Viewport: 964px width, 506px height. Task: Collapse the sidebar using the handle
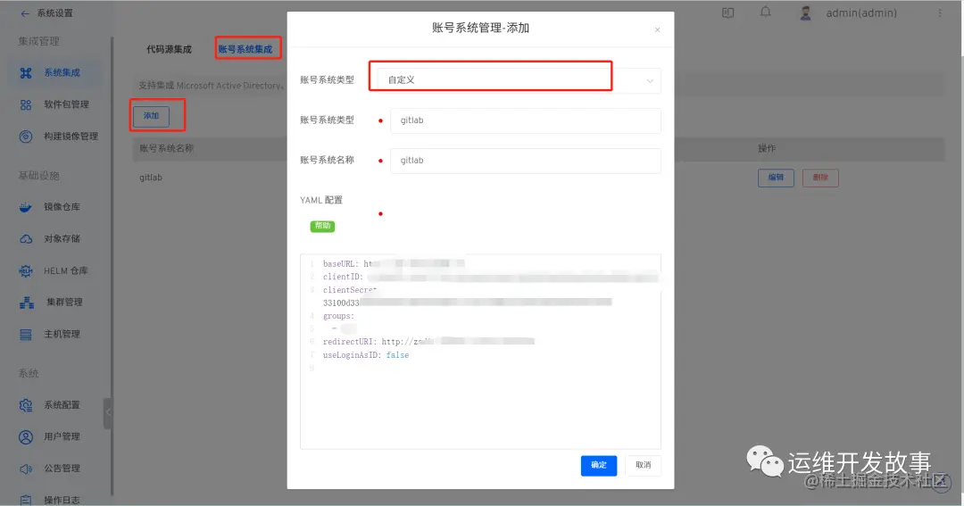tap(108, 412)
